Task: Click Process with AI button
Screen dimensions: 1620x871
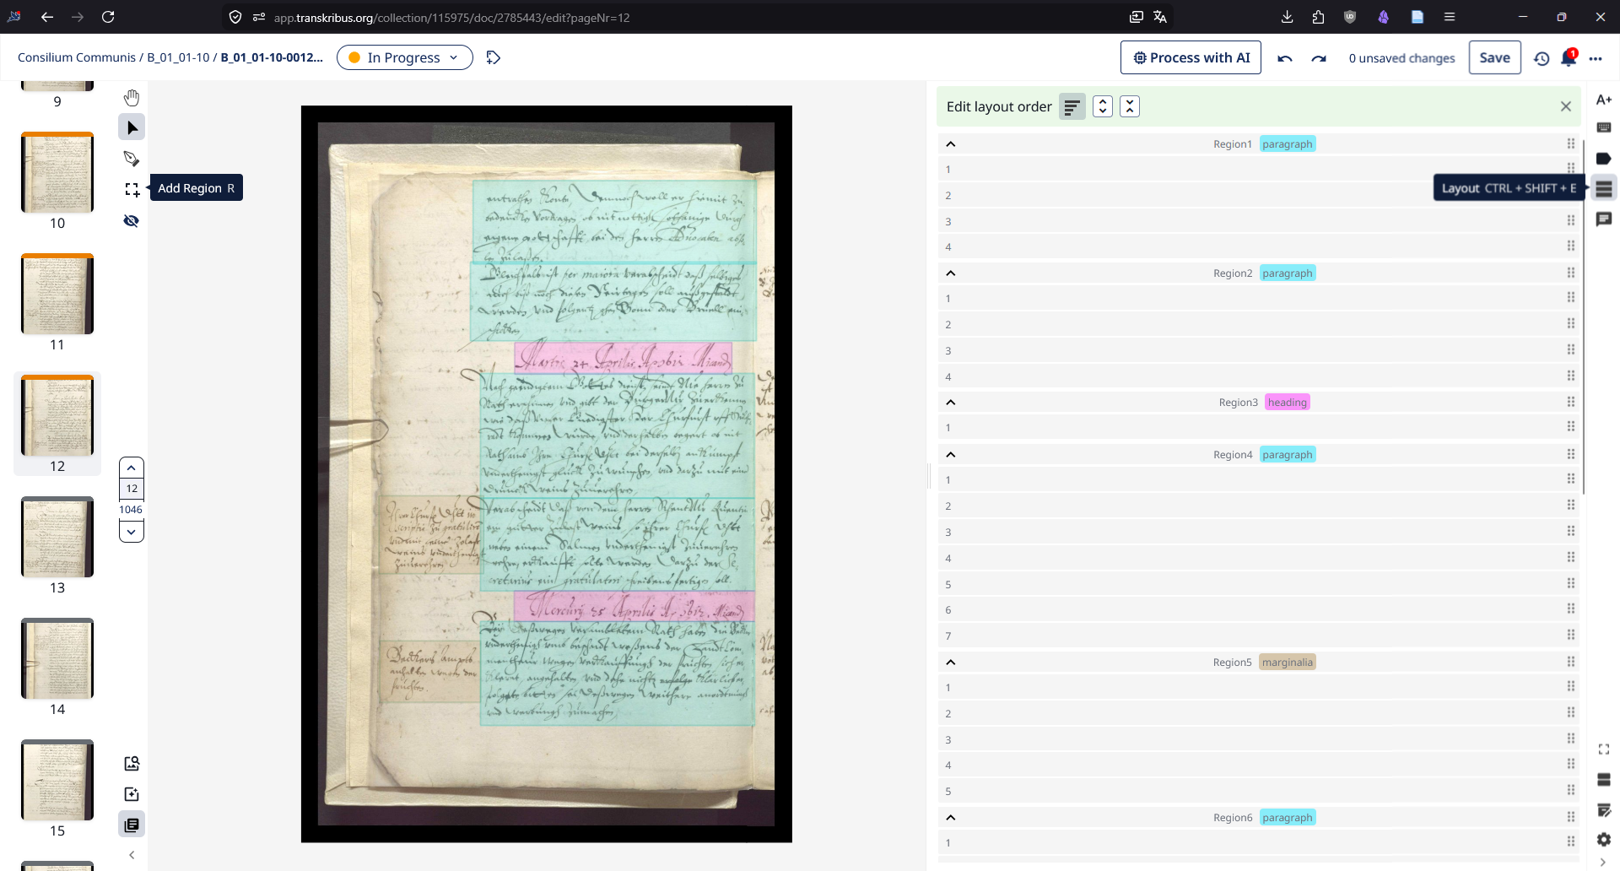Action: (1191, 57)
